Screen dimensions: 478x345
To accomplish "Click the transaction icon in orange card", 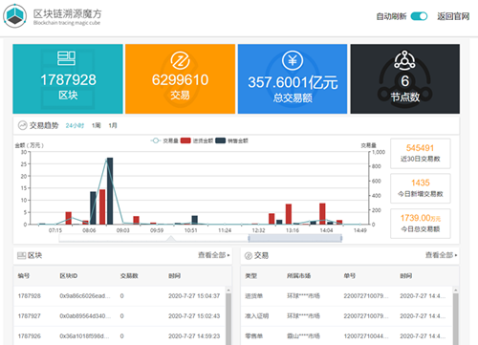I will [180, 60].
